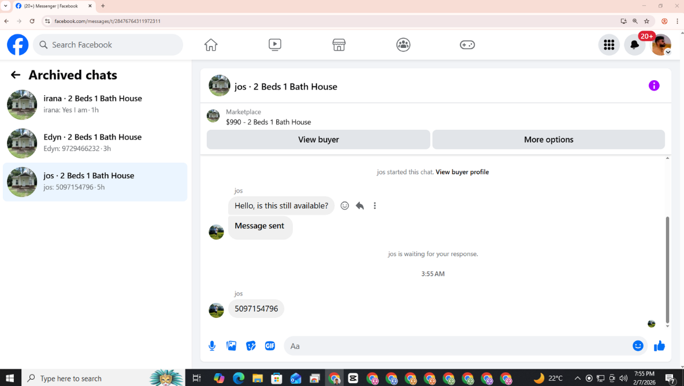Reply to 'Hello, is this still available?' message
Screen dimensions: 684x386
[x=360, y=205]
